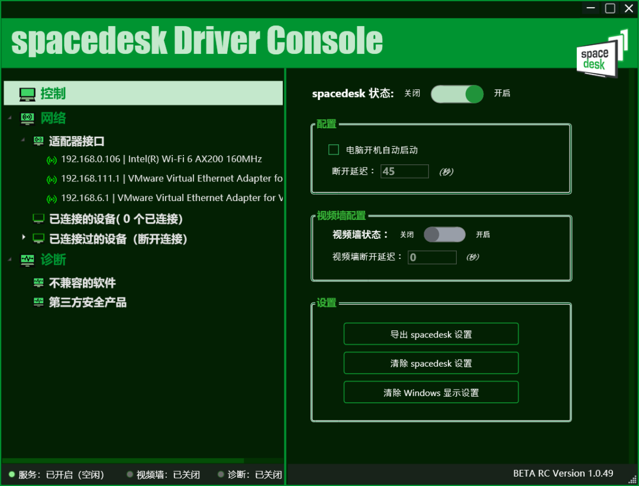Minimize the spacedesk window
The width and height of the screenshot is (639, 486).
click(591, 8)
